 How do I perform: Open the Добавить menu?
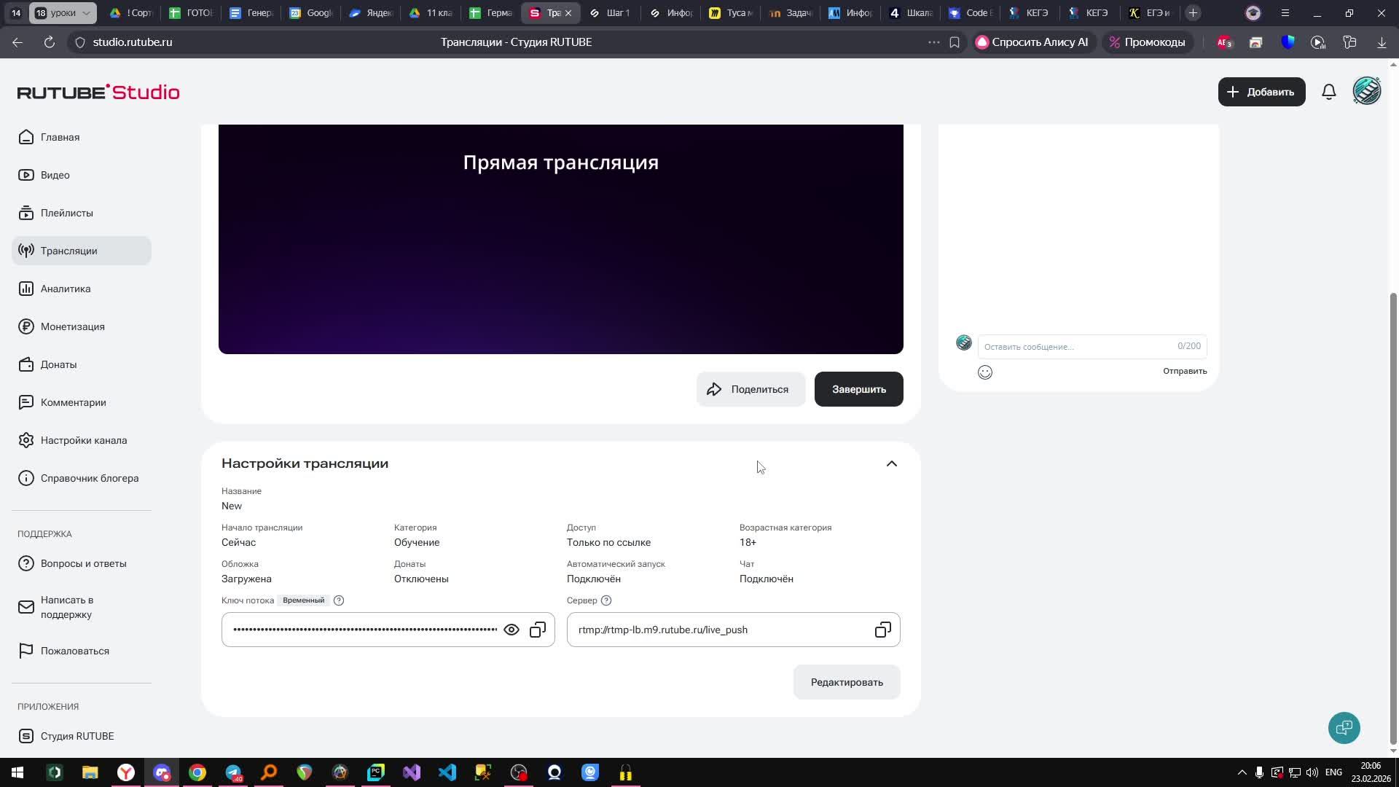(x=1261, y=92)
